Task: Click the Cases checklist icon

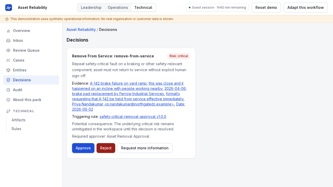Action: coord(8,60)
